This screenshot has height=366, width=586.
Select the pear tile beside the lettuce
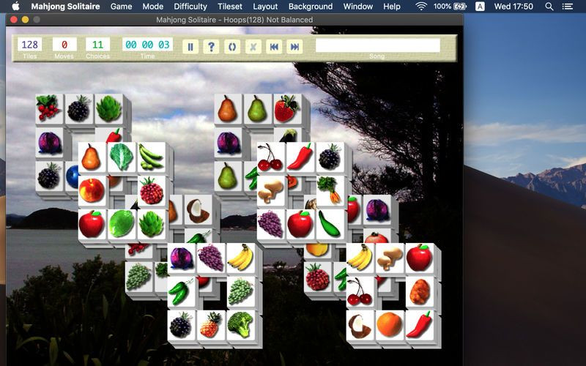point(92,157)
